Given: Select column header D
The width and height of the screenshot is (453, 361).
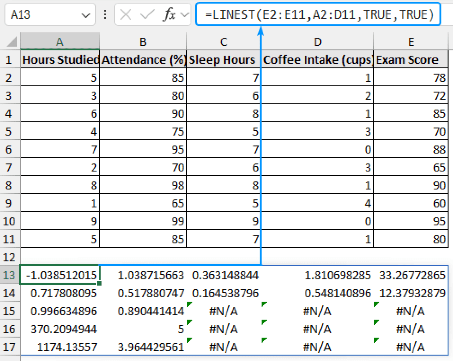Looking at the screenshot, I should pos(317,42).
